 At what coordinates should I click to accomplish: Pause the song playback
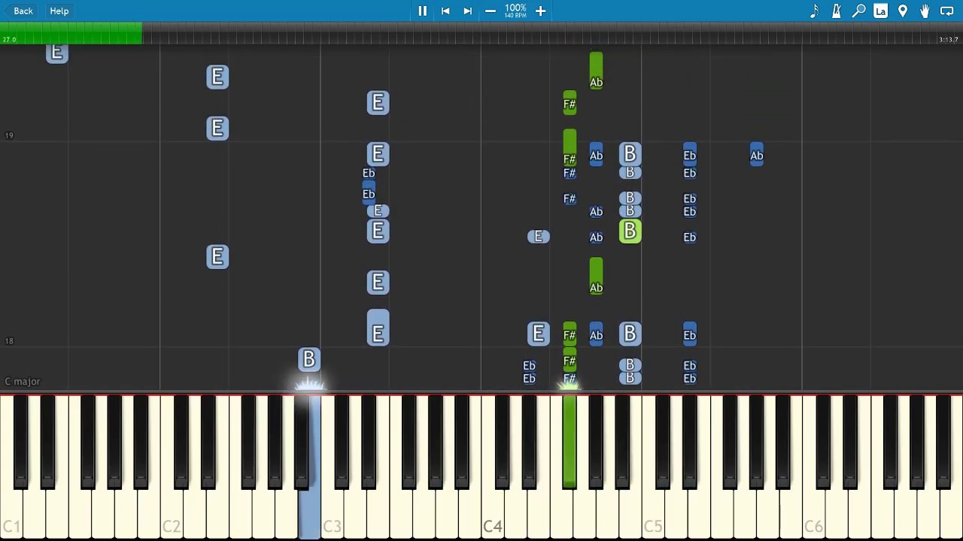(422, 11)
